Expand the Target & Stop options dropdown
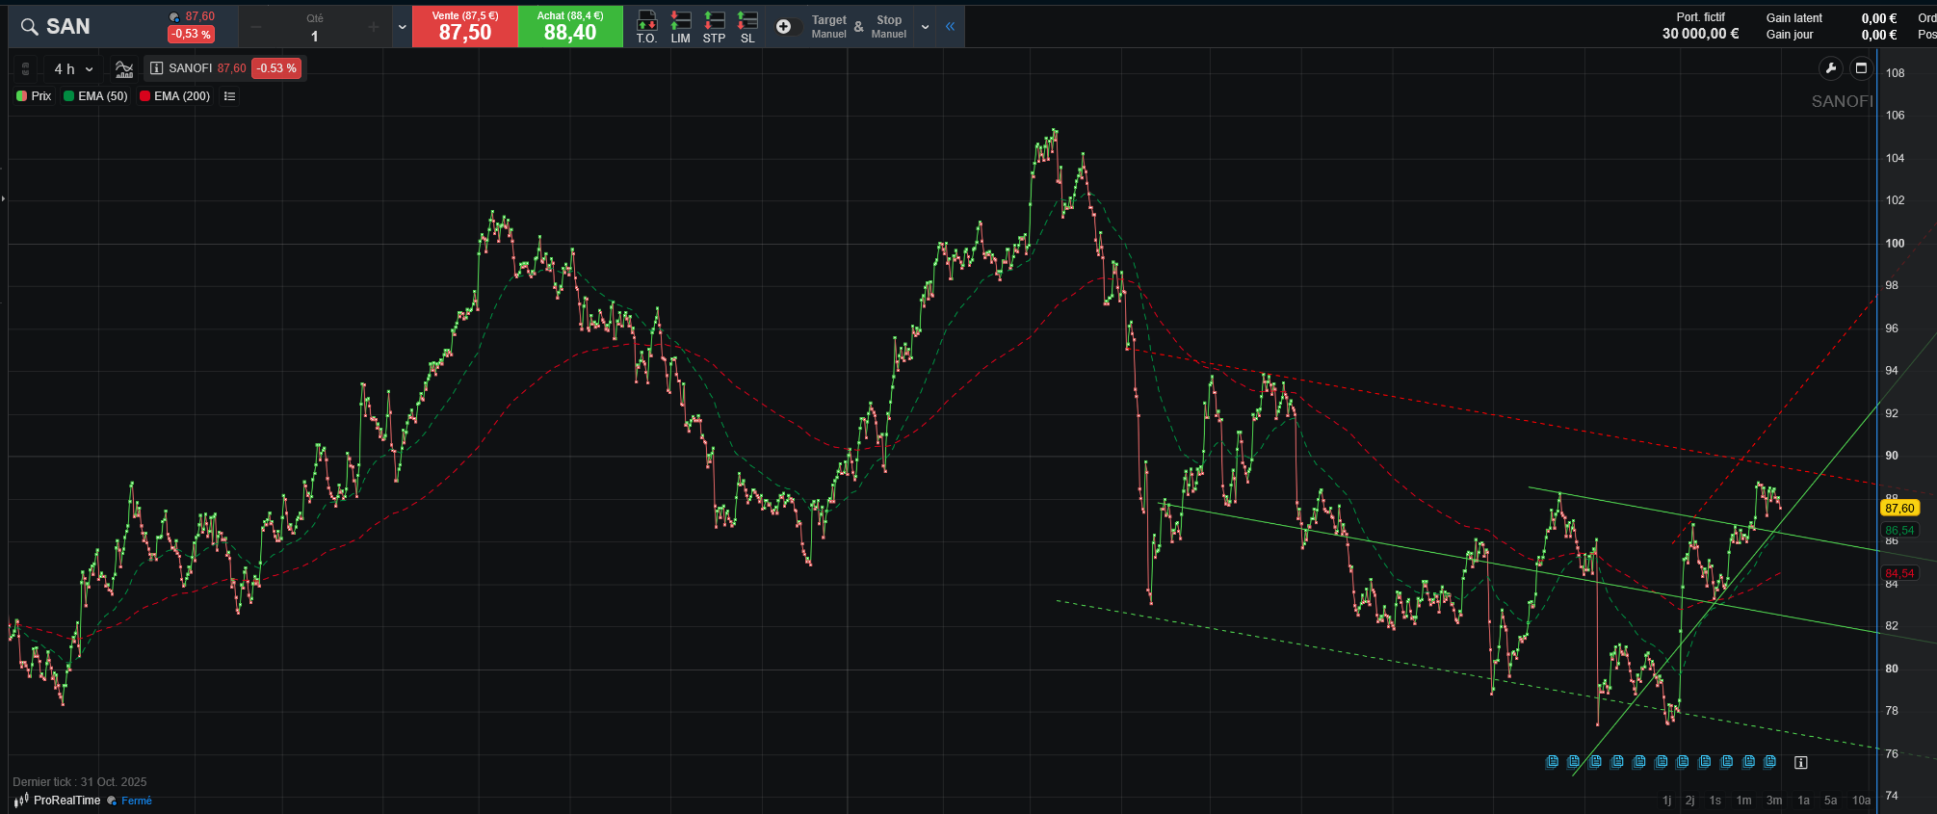Image resolution: width=1937 pixels, height=814 pixels. [925, 27]
